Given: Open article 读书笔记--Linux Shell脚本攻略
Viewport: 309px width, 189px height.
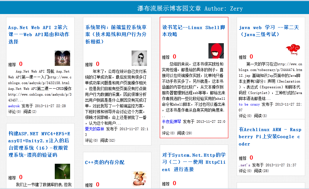Looking at the screenshot, I should point(193,31).
